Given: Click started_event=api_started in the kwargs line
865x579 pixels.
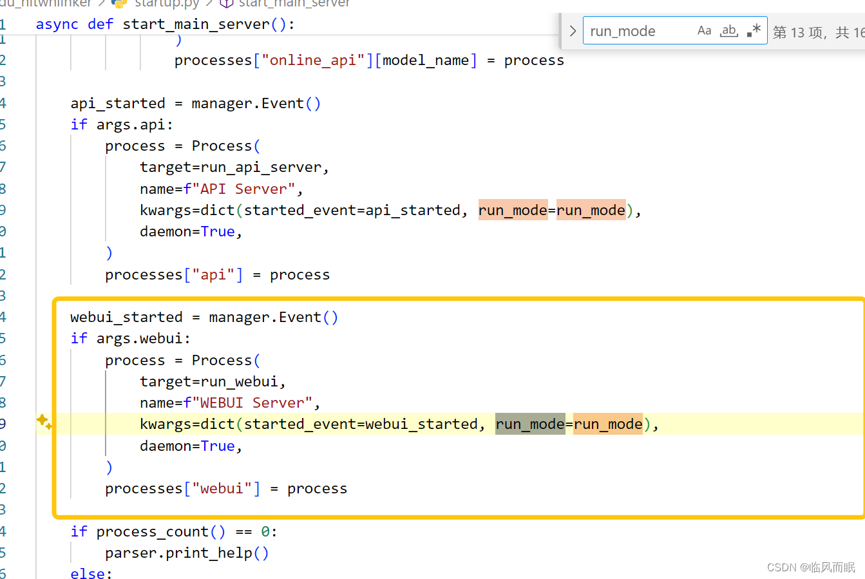Looking at the screenshot, I should coord(352,211).
